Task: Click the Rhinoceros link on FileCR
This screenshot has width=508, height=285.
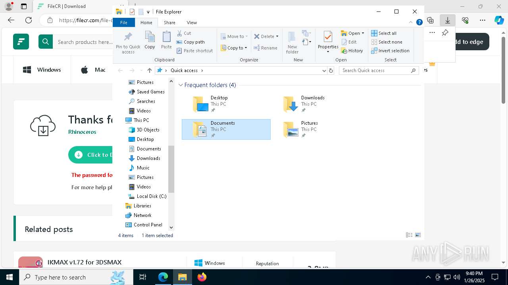Action: pos(82,132)
